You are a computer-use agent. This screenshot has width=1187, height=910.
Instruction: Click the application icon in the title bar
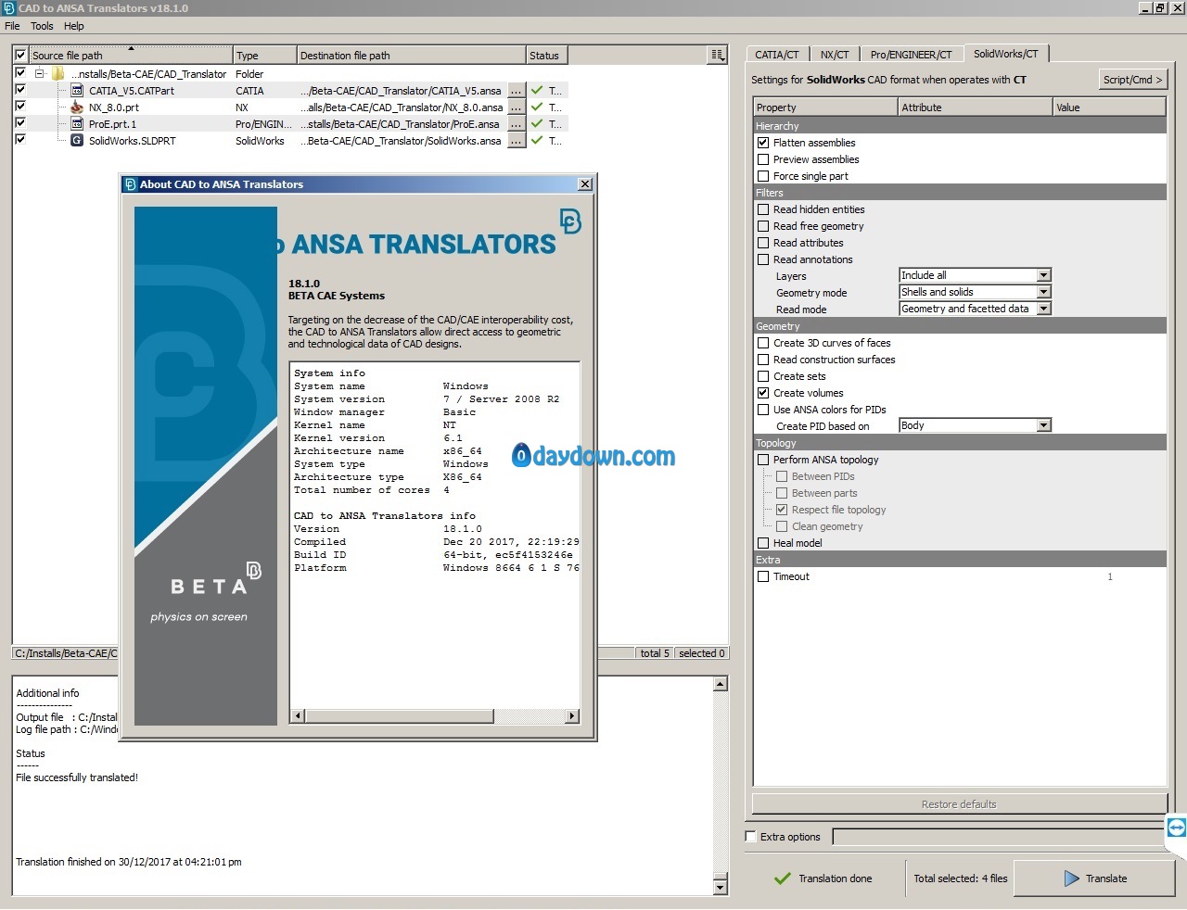[x=8, y=8]
